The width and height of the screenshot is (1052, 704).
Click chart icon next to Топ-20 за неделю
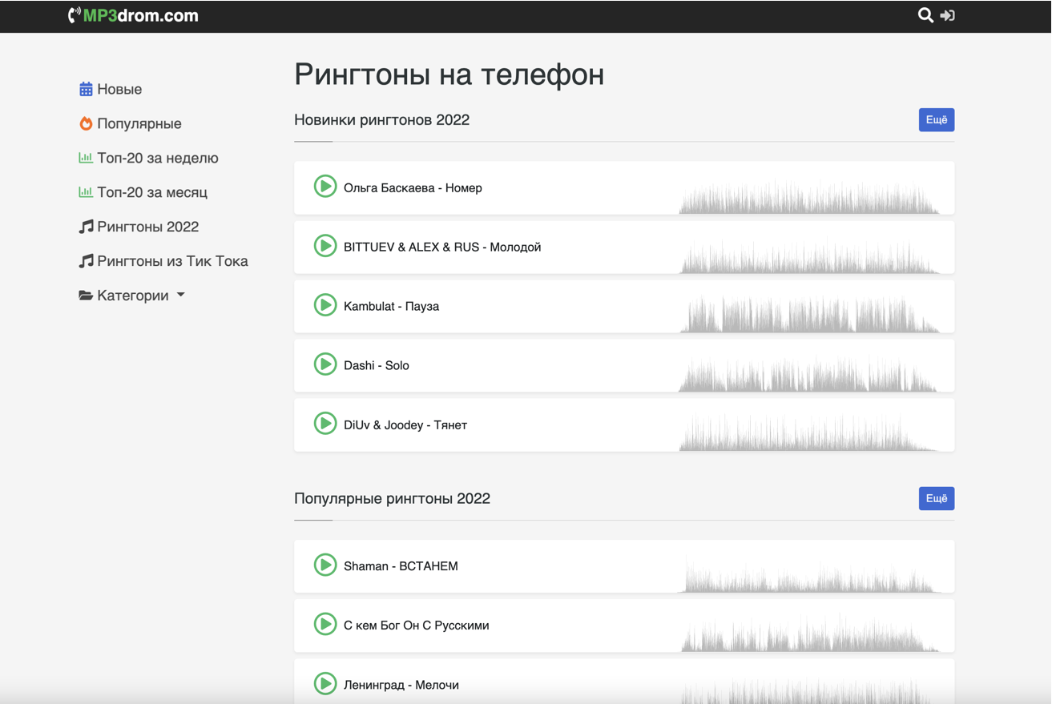pos(86,158)
